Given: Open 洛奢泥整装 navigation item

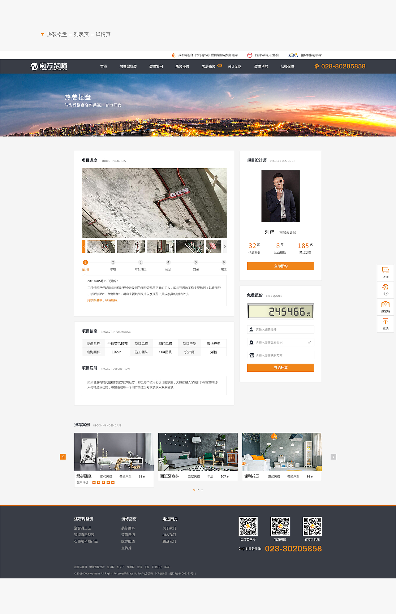Looking at the screenshot, I should click(128, 67).
